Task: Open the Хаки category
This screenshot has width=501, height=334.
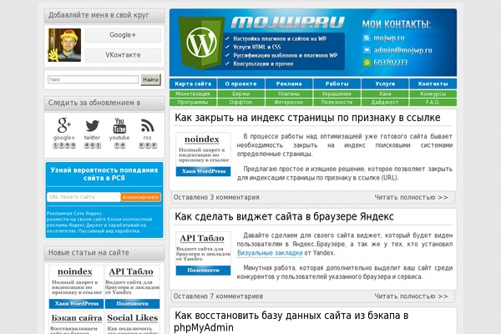Action: coord(385,94)
